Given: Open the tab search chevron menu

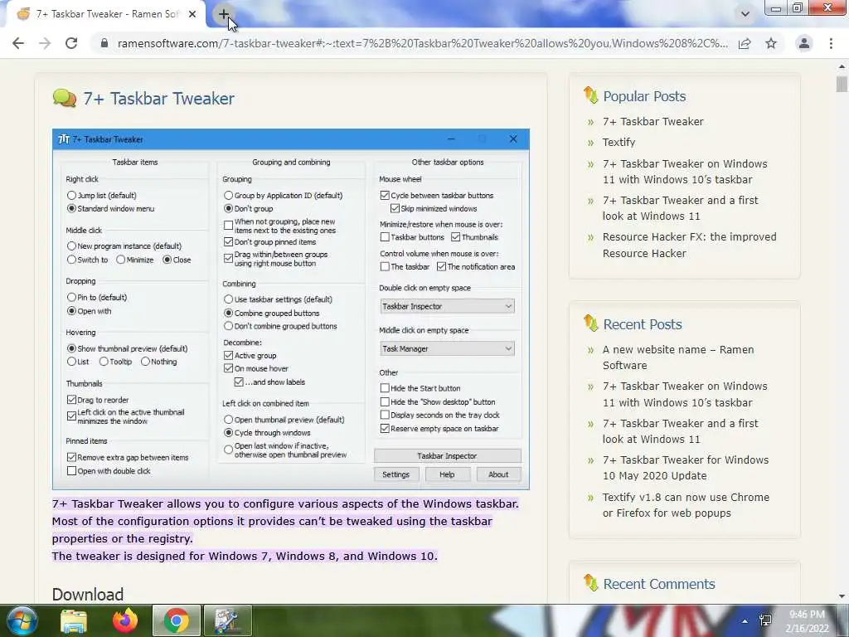Looking at the screenshot, I should pyautogui.click(x=745, y=14).
